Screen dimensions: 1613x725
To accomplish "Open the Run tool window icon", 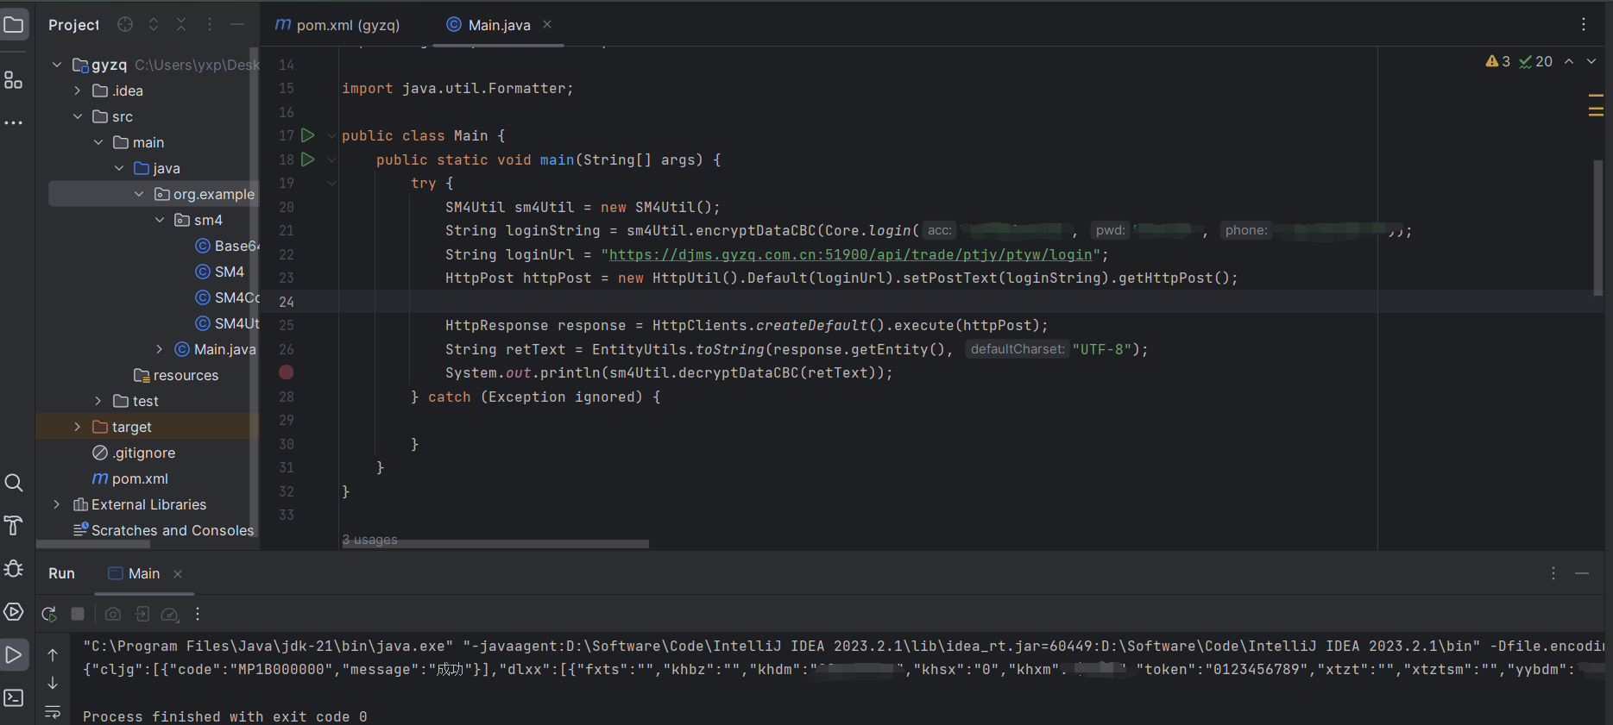I will point(14,654).
